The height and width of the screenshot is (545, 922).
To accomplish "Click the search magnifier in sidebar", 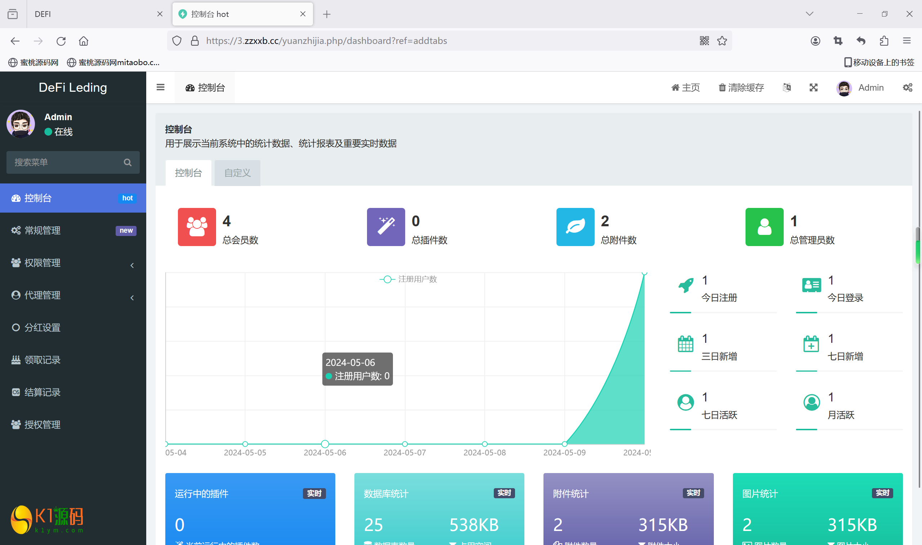I will coord(127,162).
